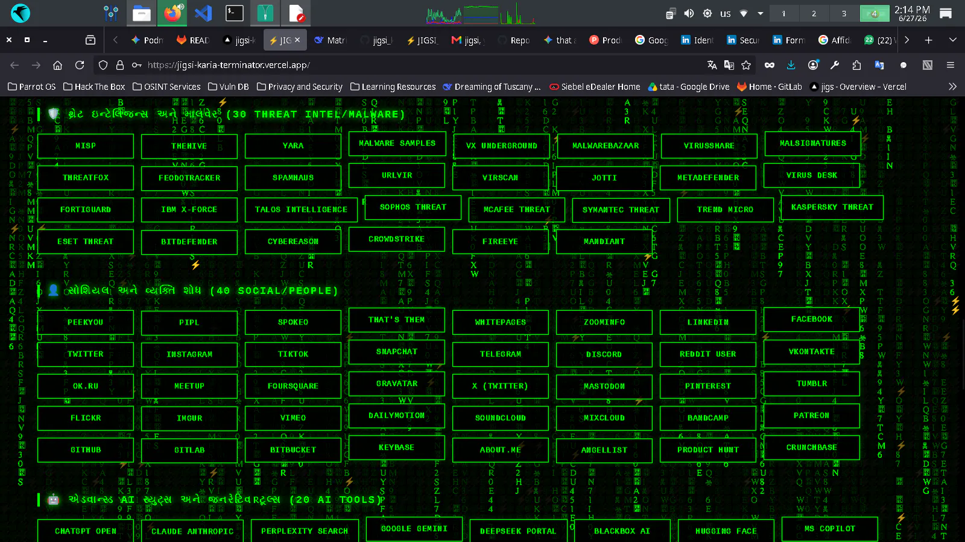Switch to the Gmail jigsi tab

click(x=469, y=40)
